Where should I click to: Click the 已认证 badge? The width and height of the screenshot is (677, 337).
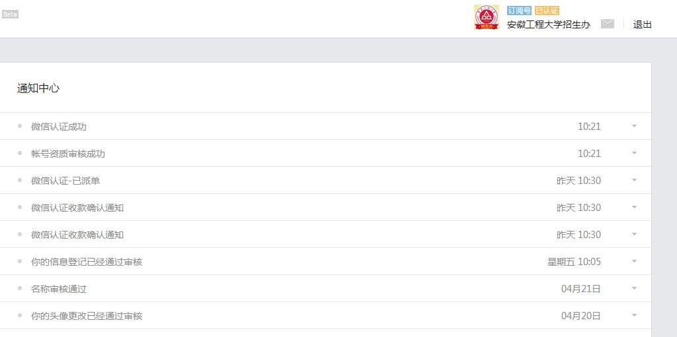547,11
